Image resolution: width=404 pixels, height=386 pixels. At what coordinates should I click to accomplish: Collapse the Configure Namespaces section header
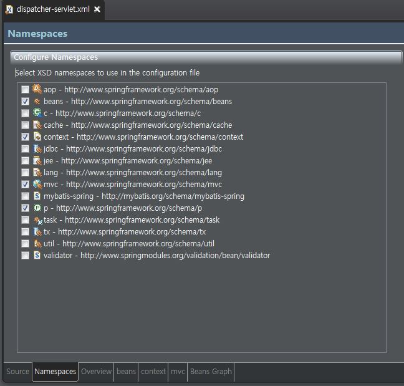tap(206, 57)
